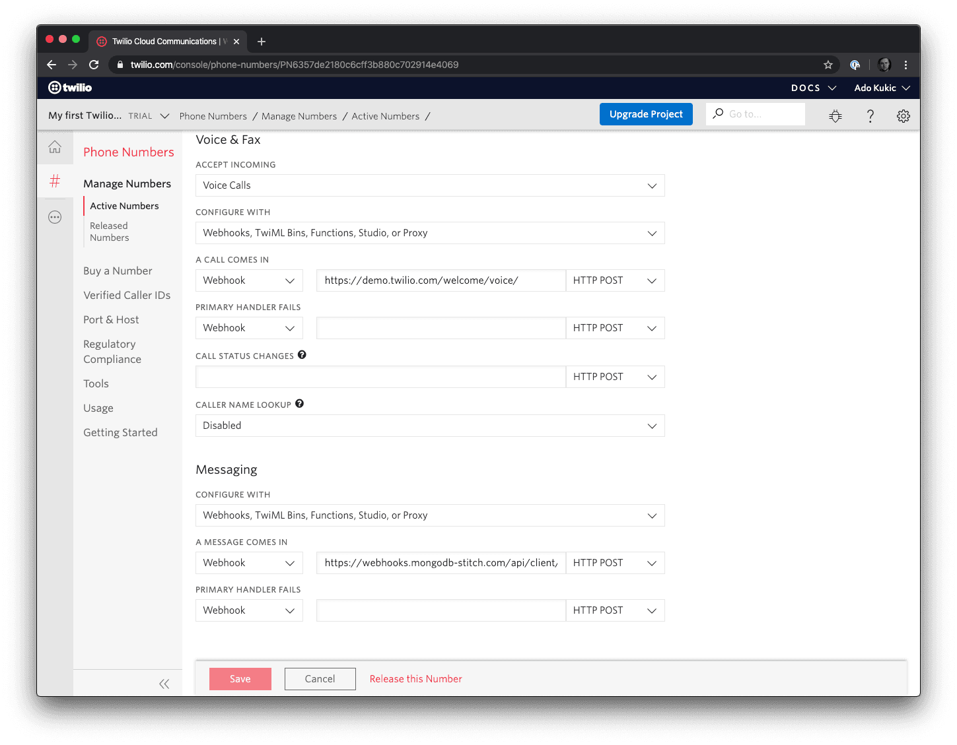The width and height of the screenshot is (957, 745).
Task: Click the Caller Name Lookup help icon
Action: coord(299,404)
